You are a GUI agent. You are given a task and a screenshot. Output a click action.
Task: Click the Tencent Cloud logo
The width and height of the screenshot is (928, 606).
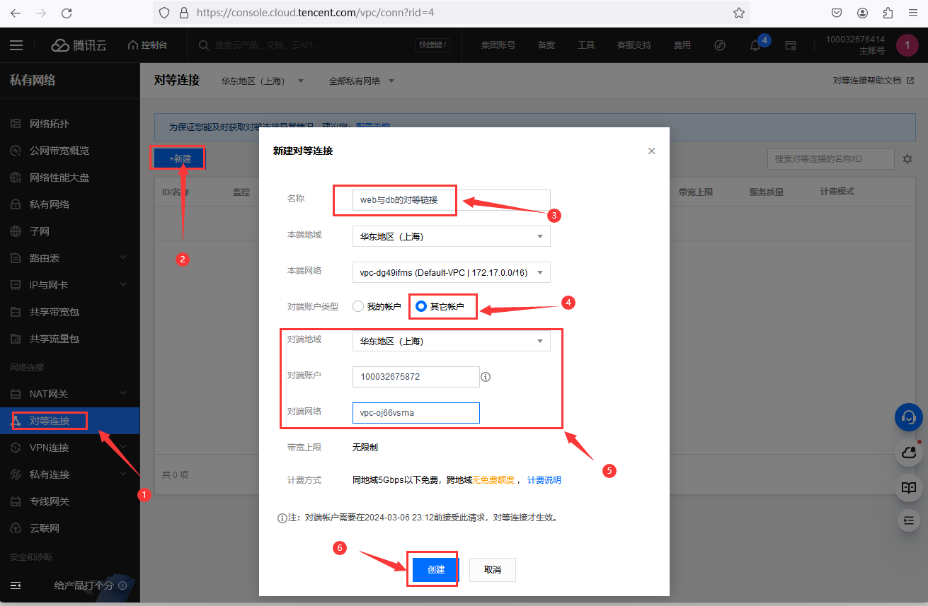(79, 45)
